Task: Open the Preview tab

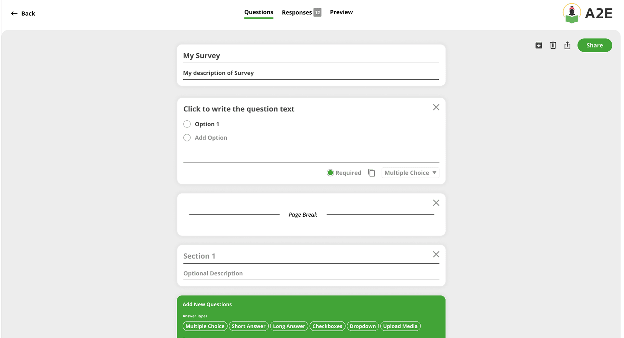Action: [x=341, y=12]
